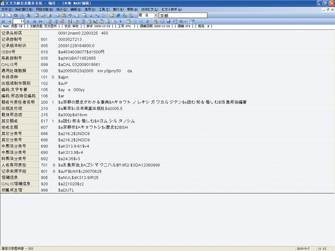
Task: Click the hammer and wrench tools icon
Action: point(131,16)
